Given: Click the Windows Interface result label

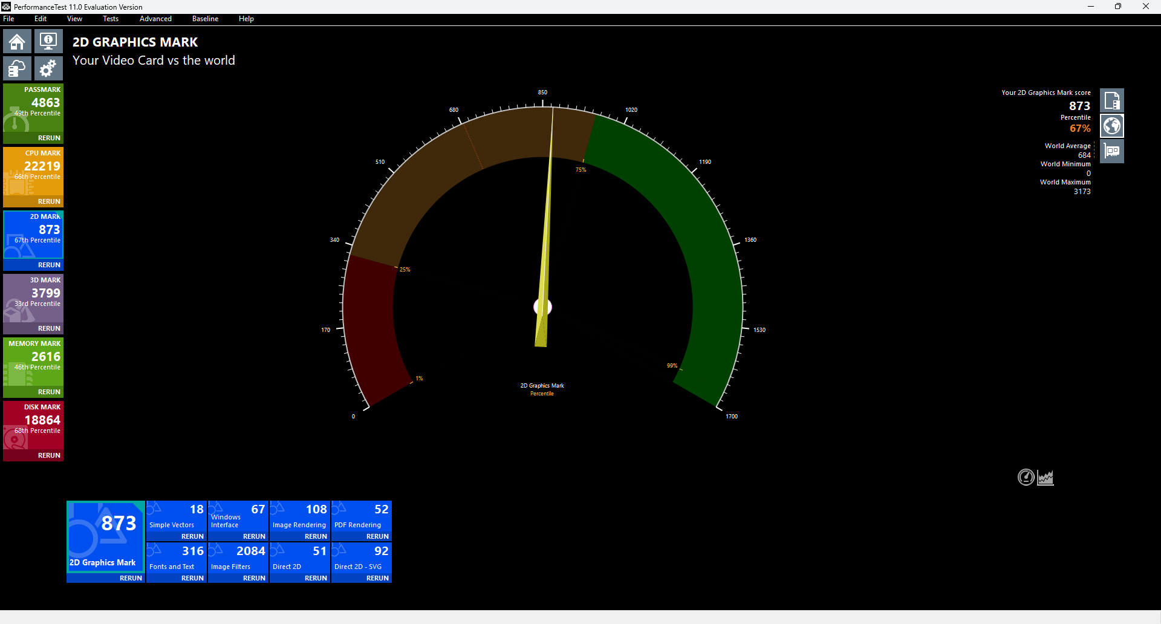Looking at the screenshot, I should tap(226, 521).
